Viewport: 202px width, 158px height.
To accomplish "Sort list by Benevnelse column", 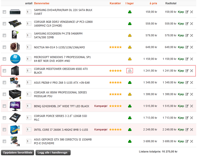I will (42, 3).
